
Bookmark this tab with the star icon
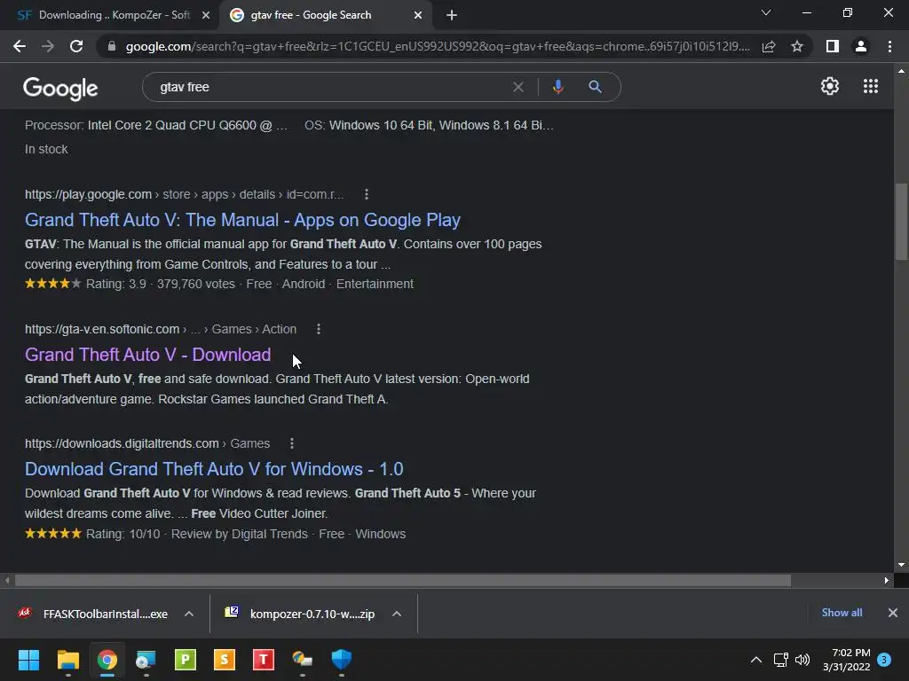pos(797,46)
